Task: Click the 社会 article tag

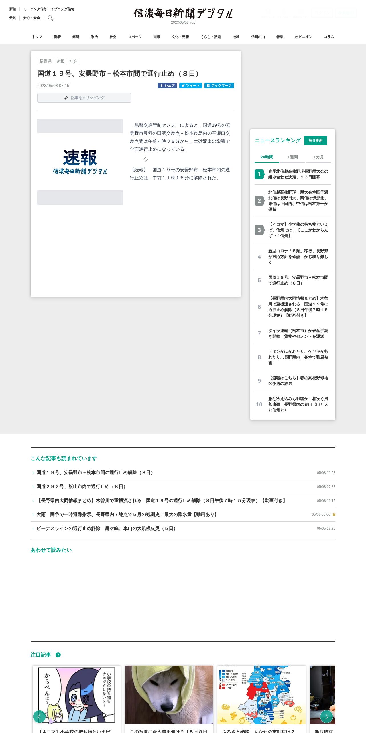Action: point(73,61)
